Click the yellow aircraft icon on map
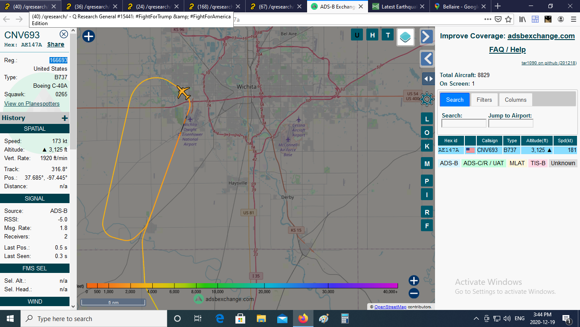 pos(183,92)
